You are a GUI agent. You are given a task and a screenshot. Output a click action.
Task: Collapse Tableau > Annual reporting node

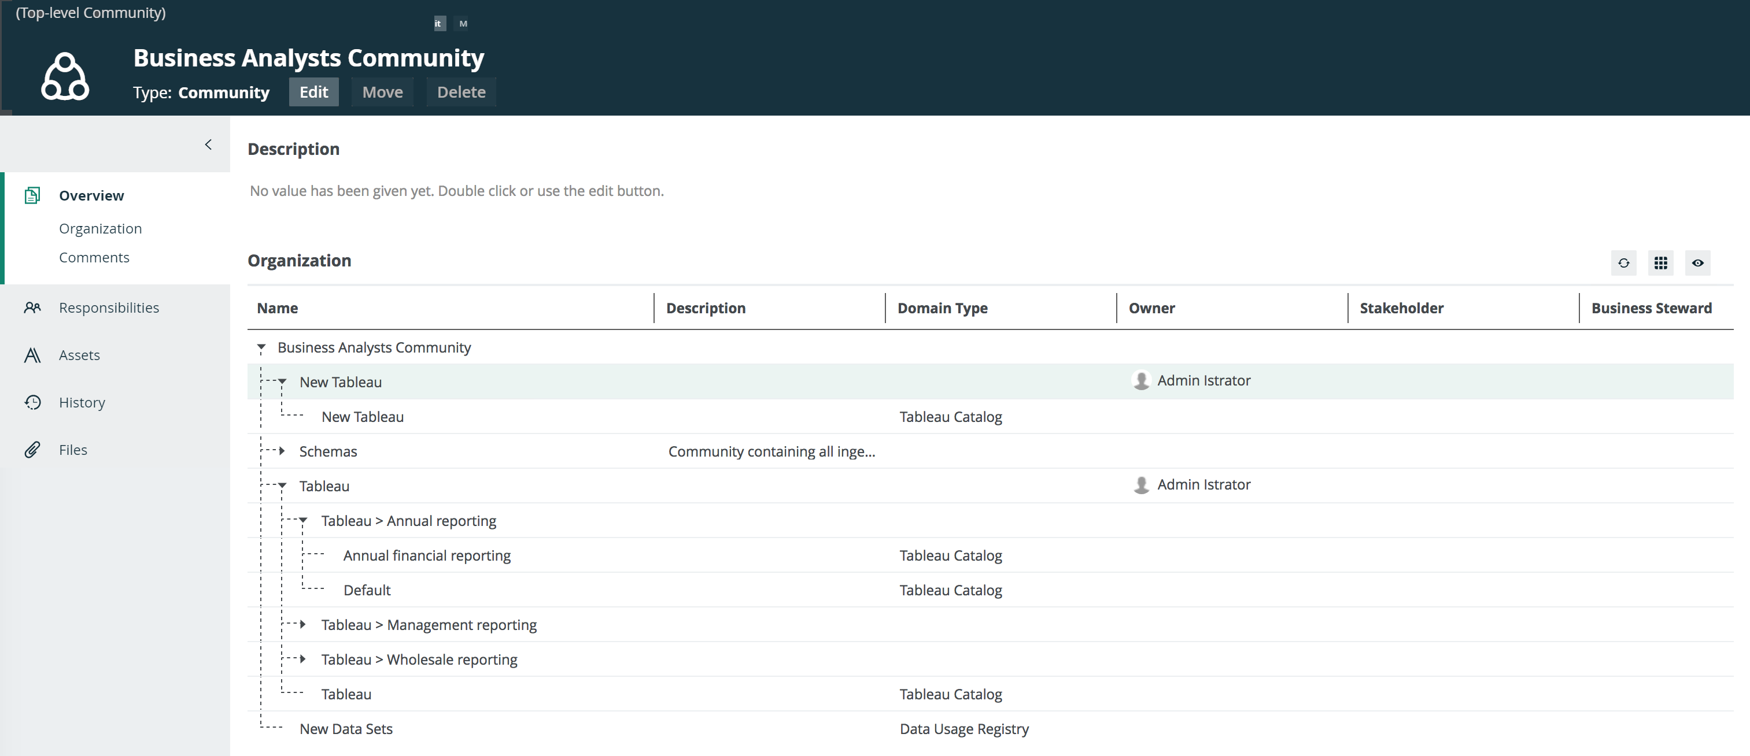point(303,520)
